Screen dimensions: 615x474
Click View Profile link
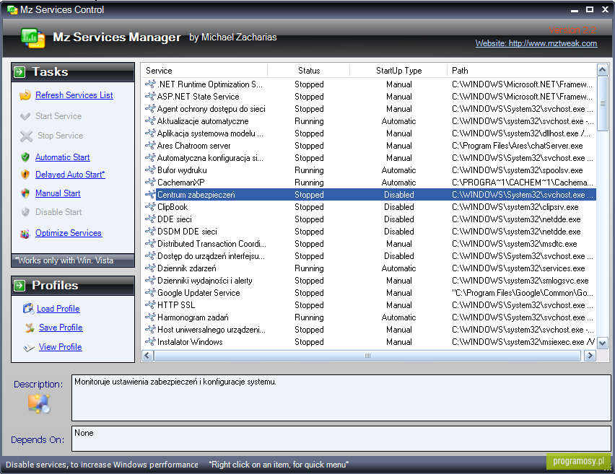[61, 347]
